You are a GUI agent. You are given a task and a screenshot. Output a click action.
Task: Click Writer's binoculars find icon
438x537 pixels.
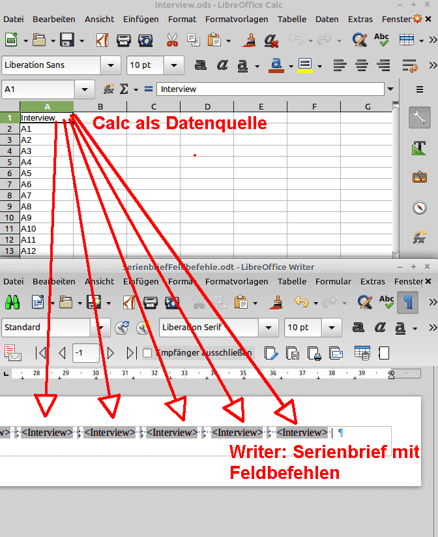12,302
